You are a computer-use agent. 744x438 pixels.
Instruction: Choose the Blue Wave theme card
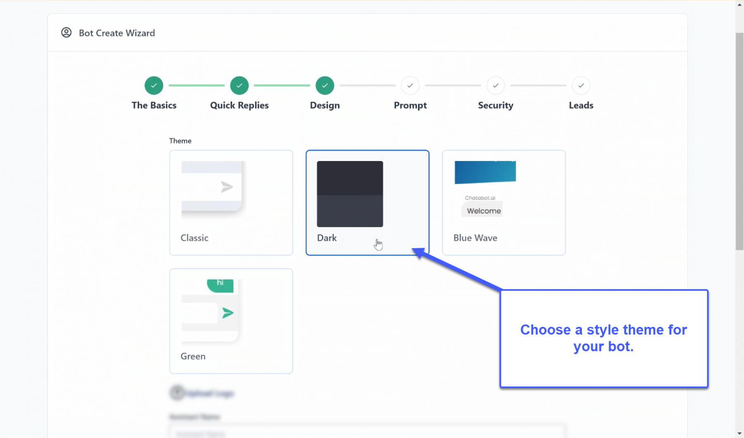(x=504, y=203)
